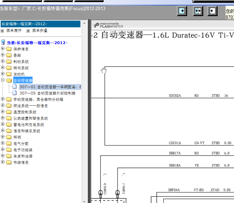Screen dimensions: 234x203
Task: Select the 保养信息 tree label
Action: pyautogui.click(x=21, y=49)
